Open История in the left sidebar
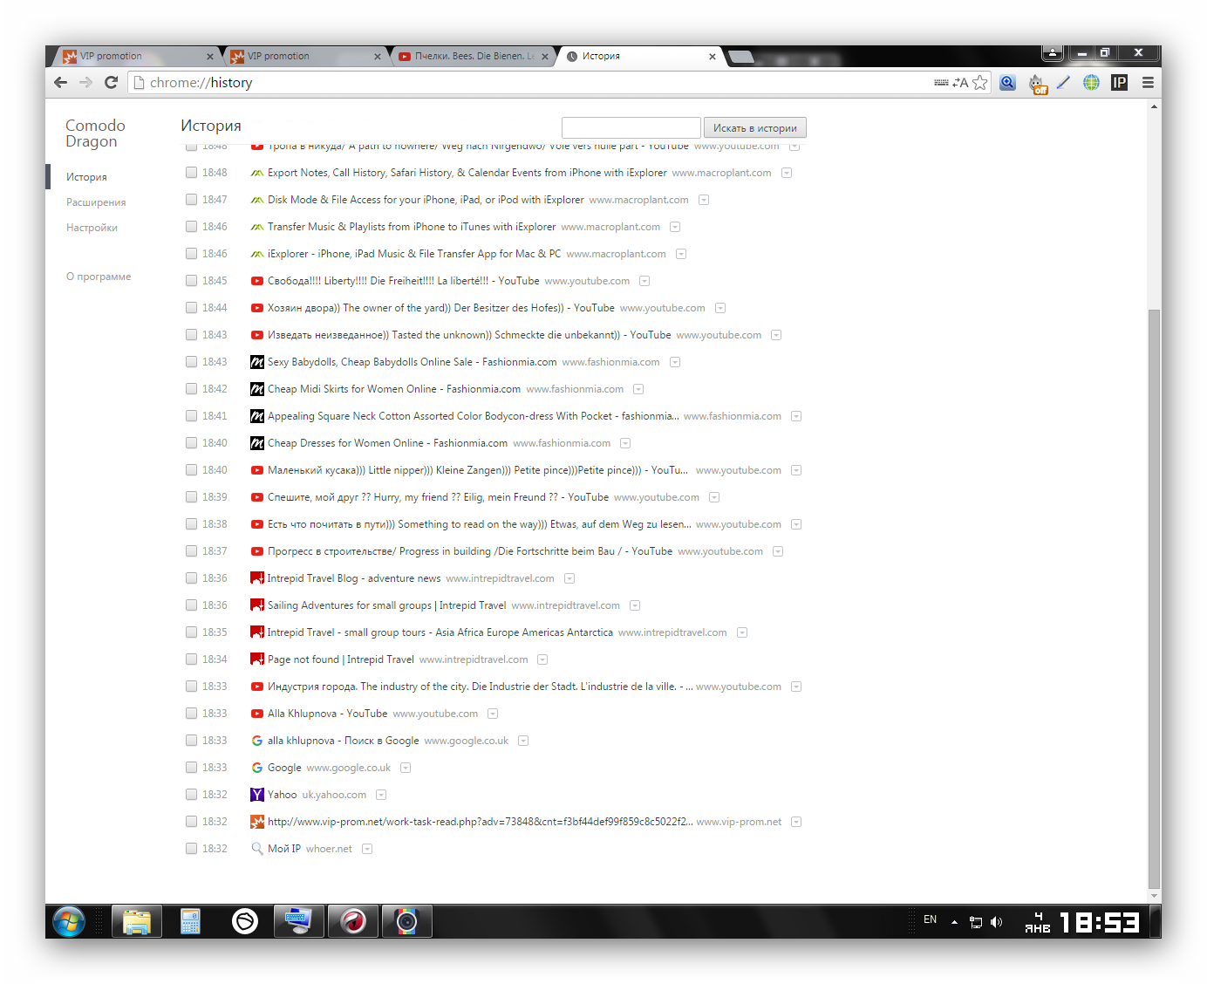 pos(86,177)
